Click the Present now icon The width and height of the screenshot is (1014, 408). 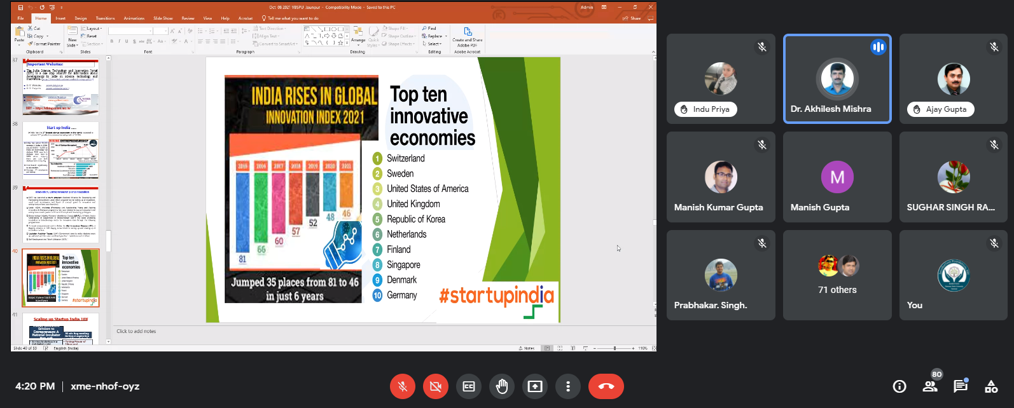click(535, 386)
